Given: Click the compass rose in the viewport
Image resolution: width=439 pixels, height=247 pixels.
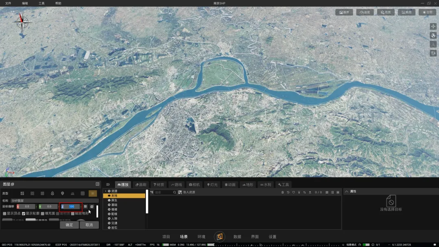Looking at the screenshot, I should (22, 22).
